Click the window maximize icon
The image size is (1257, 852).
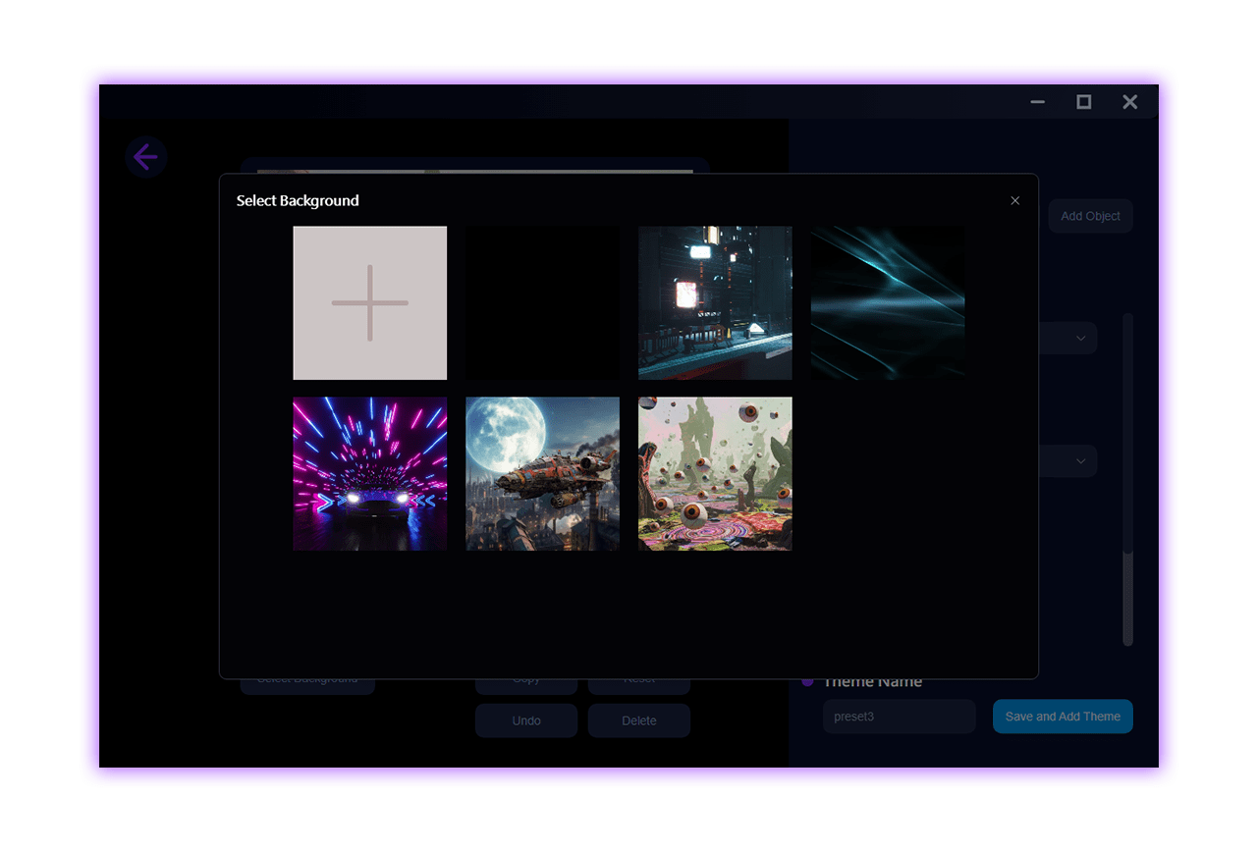pyautogui.click(x=1084, y=101)
